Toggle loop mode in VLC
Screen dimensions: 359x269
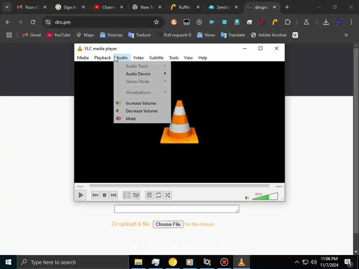pos(158,195)
